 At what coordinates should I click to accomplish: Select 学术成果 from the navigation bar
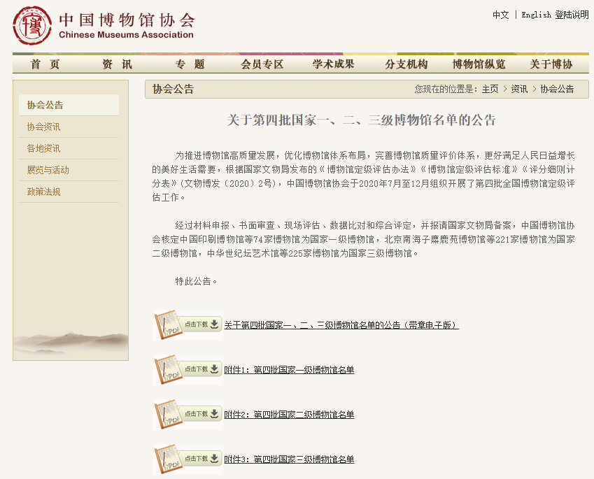click(334, 64)
